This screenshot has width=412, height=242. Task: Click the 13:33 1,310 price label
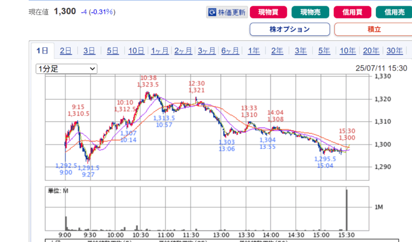click(x=249, y=111)
